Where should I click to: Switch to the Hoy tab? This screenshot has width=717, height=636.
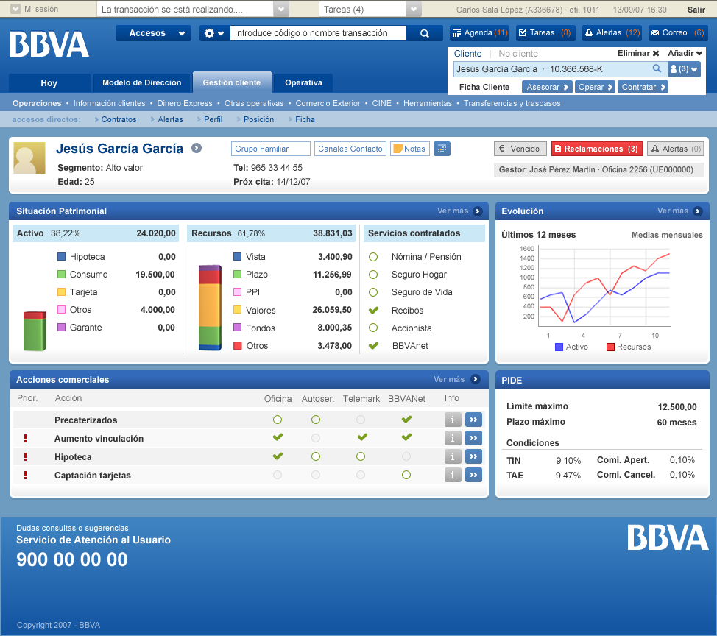49,83
